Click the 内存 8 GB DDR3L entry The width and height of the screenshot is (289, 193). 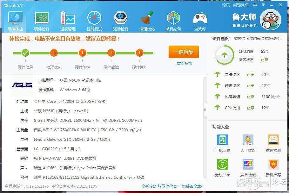[x=81, y=121]
